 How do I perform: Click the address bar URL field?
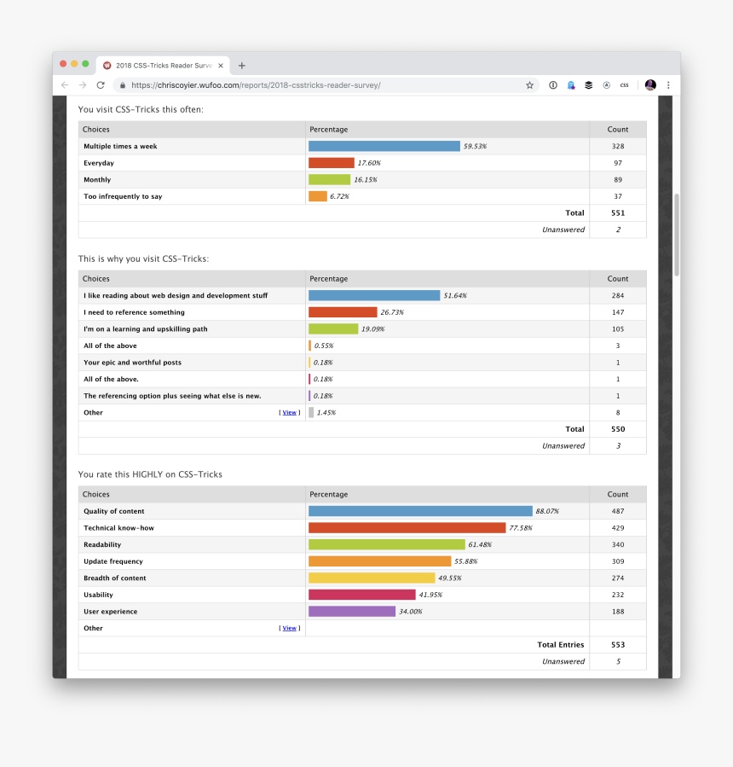[x=324, y=85]
